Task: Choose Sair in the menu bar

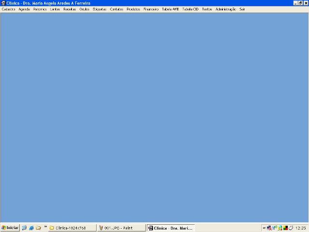Action: point(242,9)
